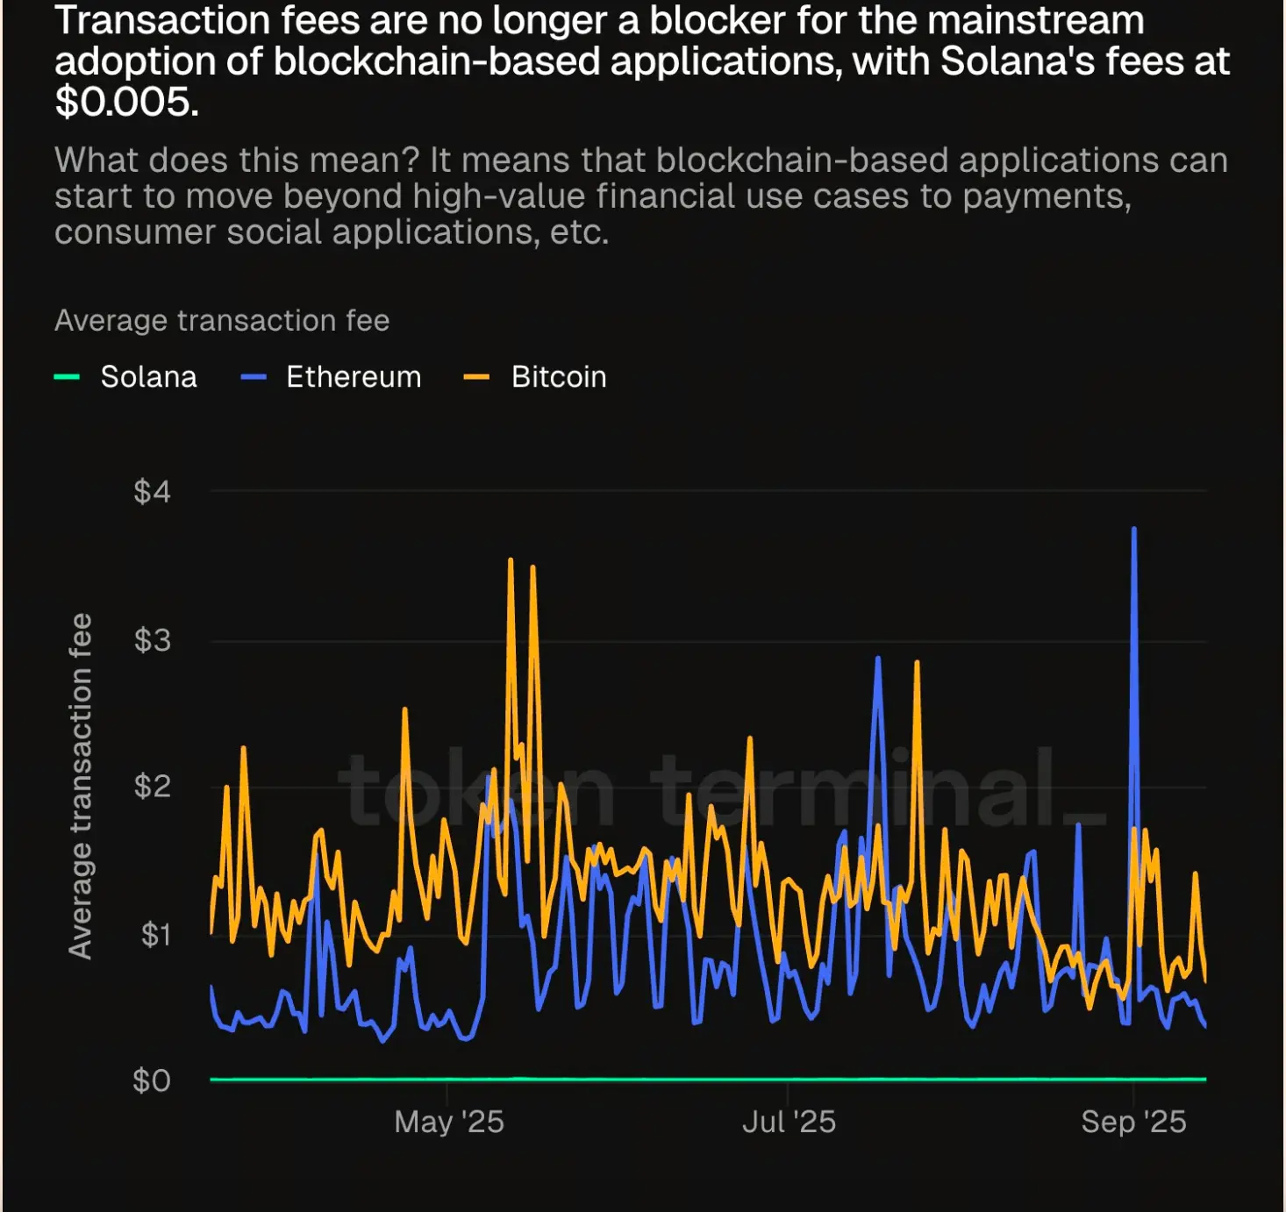
Task: Toggle the Solana series in legend
Action: coord(125,377)
